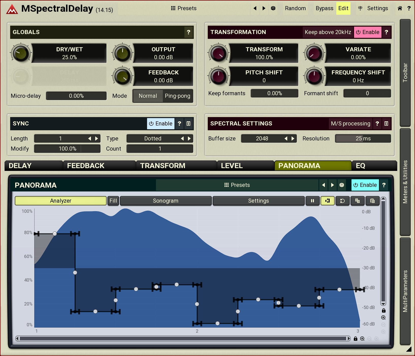Click the home icon in the top bar
Screen dimensions: 415x356
click(400, 8)
